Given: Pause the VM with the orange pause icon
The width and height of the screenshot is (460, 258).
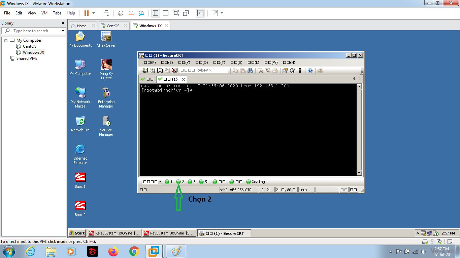Looking at the screenshot, I should click(x=87, y=13).
